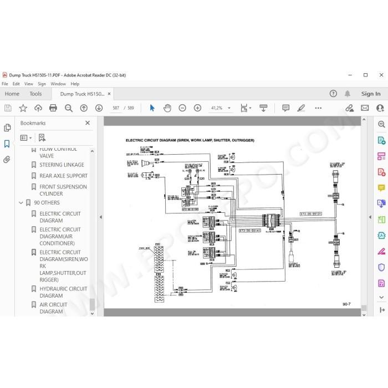Enable scrolling mode toolbar icon
Image resolution: width=388 pixels, height=388 pixels.
click(x=263, y=108)
